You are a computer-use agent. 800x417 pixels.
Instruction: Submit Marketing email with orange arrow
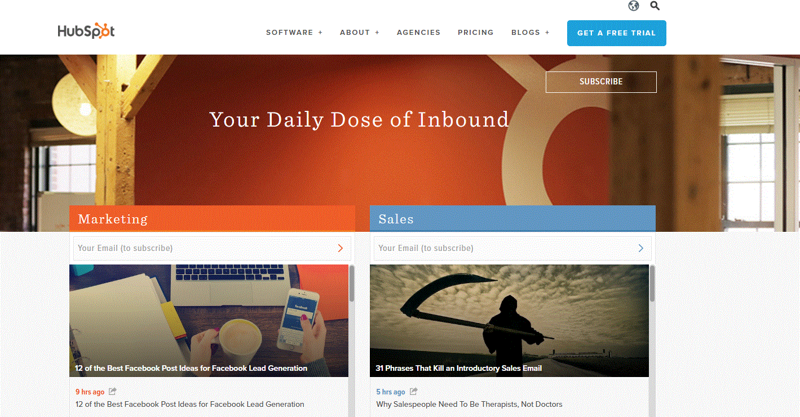pos(341,248)
